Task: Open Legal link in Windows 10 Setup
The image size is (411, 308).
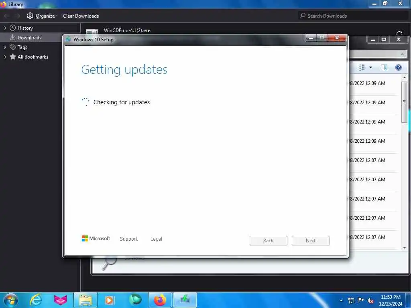Action: pos(156,239)
